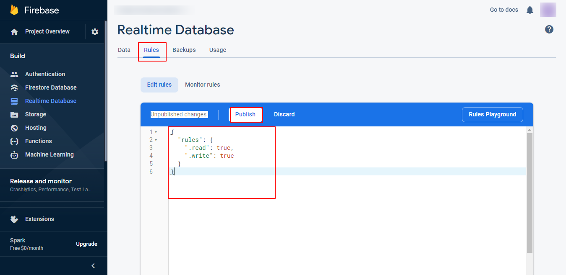Go to docs link
Viewport: 566px width, 275px height.
504,10
